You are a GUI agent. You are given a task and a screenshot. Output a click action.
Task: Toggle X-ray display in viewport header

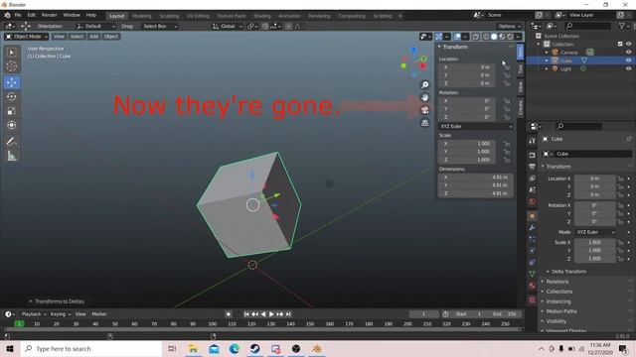(x=476, y=37)
